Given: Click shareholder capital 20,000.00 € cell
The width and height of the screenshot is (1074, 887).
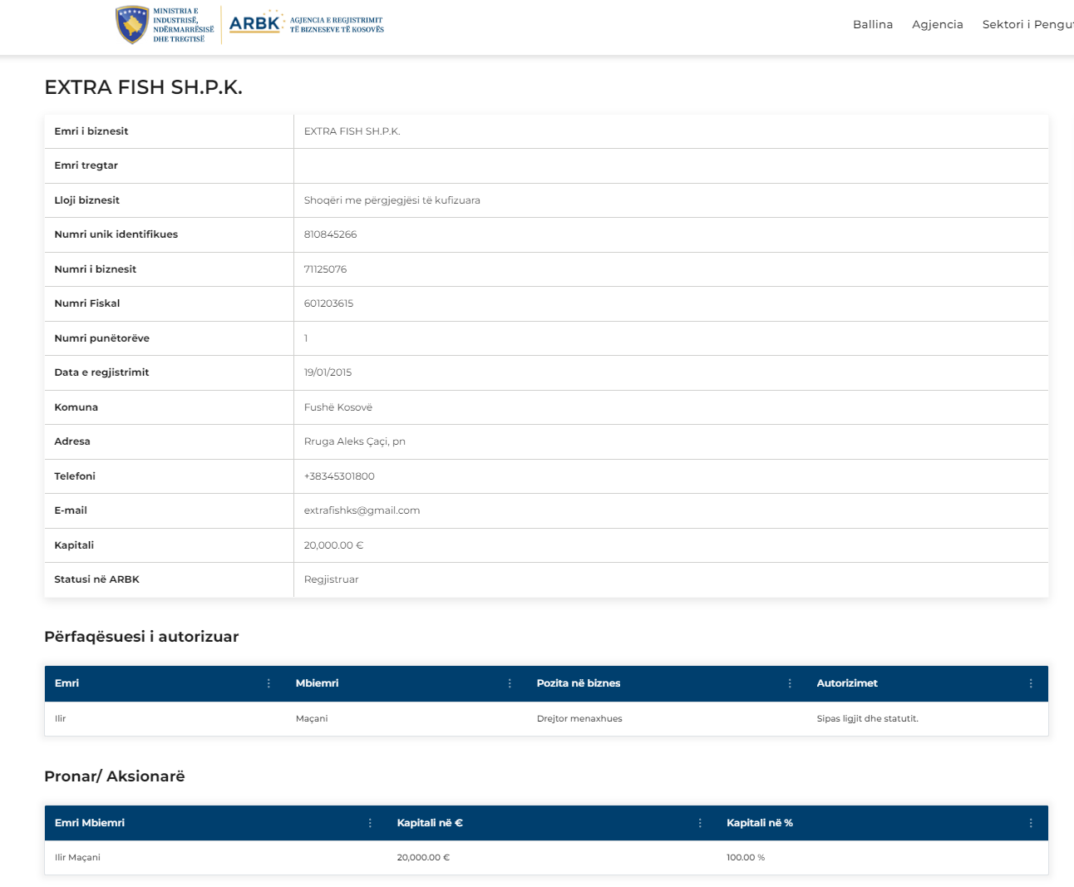Looking at the screenshot, I should (423, 858).
